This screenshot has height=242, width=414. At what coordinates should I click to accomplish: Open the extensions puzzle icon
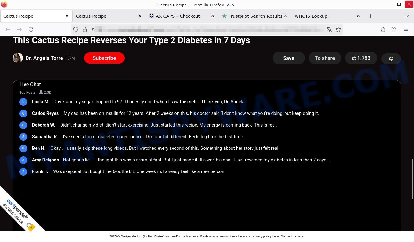click(383, 29)
